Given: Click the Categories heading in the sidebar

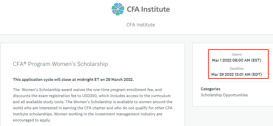Looking at the screenshot, I should pyautogui.click(x=211, y=89).
